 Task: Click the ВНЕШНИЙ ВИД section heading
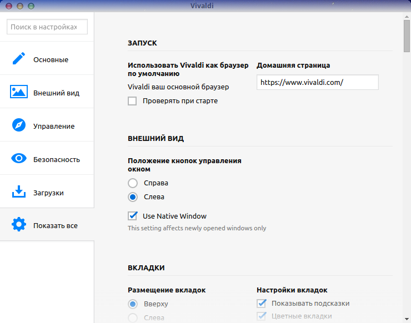point(156,138)
